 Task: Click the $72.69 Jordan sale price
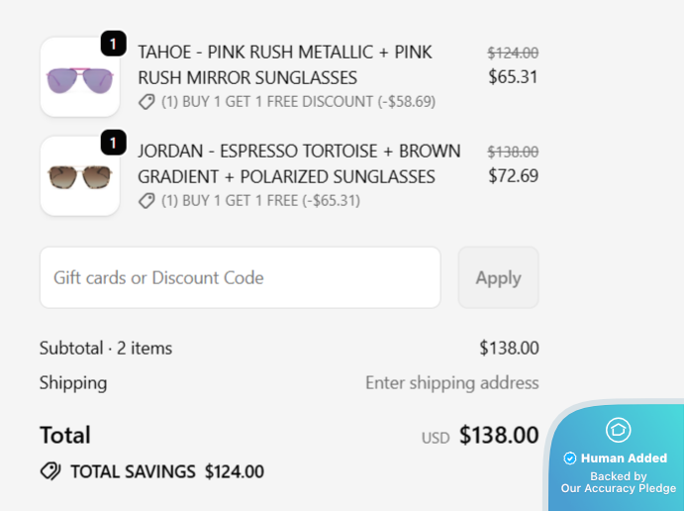pos(513,175)
